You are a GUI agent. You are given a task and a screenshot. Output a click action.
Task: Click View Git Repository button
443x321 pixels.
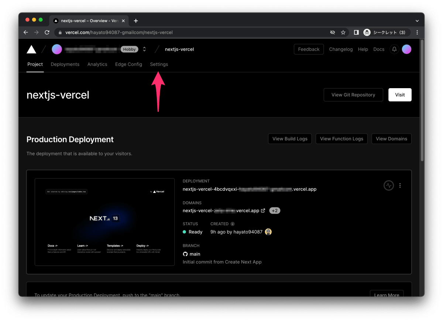click(353, 95)
